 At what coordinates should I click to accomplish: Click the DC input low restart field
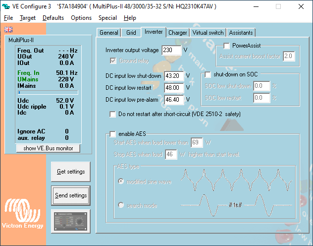174,88
